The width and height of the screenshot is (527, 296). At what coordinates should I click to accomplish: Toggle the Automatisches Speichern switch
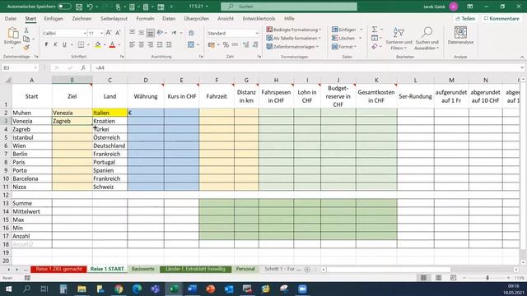tap(64, 7)
